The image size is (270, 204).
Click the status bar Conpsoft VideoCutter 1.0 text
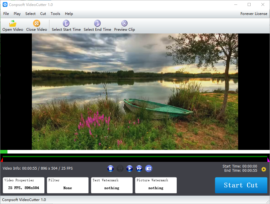pos(24,200)
